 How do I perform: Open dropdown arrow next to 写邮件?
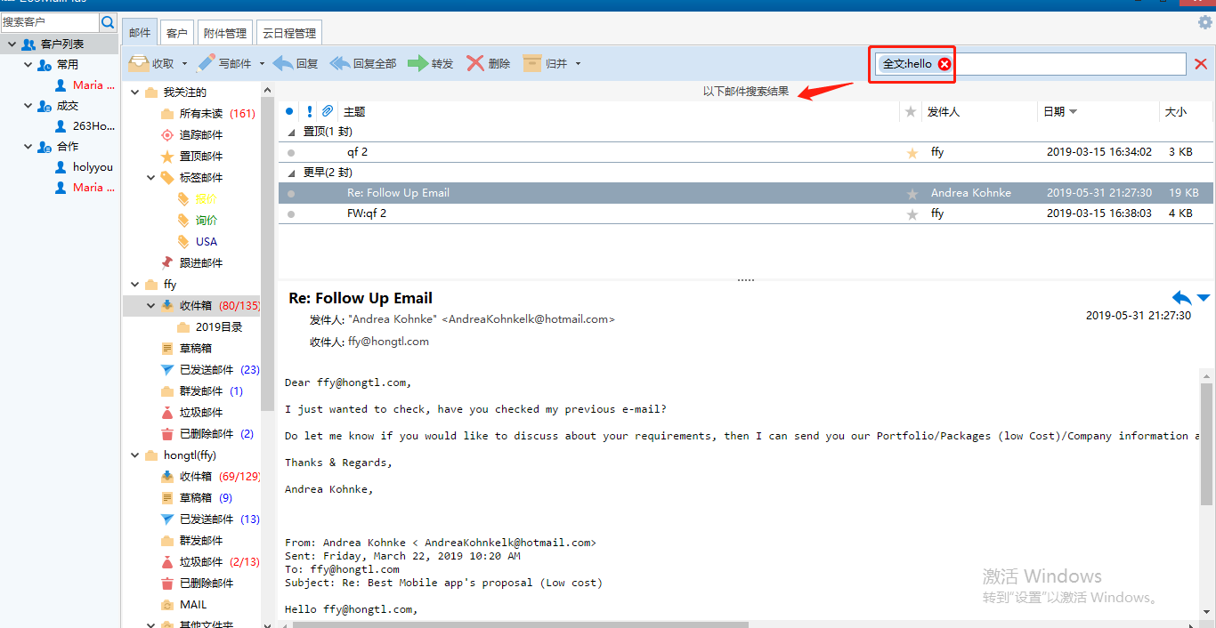coord(262,64)
